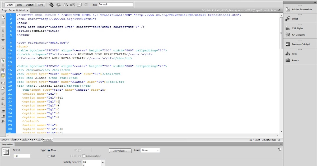Click Outdent Code icon

3,116
